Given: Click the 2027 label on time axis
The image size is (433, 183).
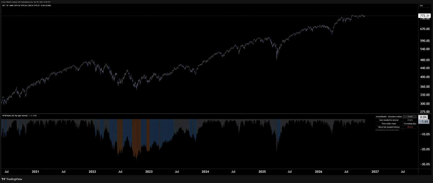Looking at the screenshot, I should tap(375, 172).
